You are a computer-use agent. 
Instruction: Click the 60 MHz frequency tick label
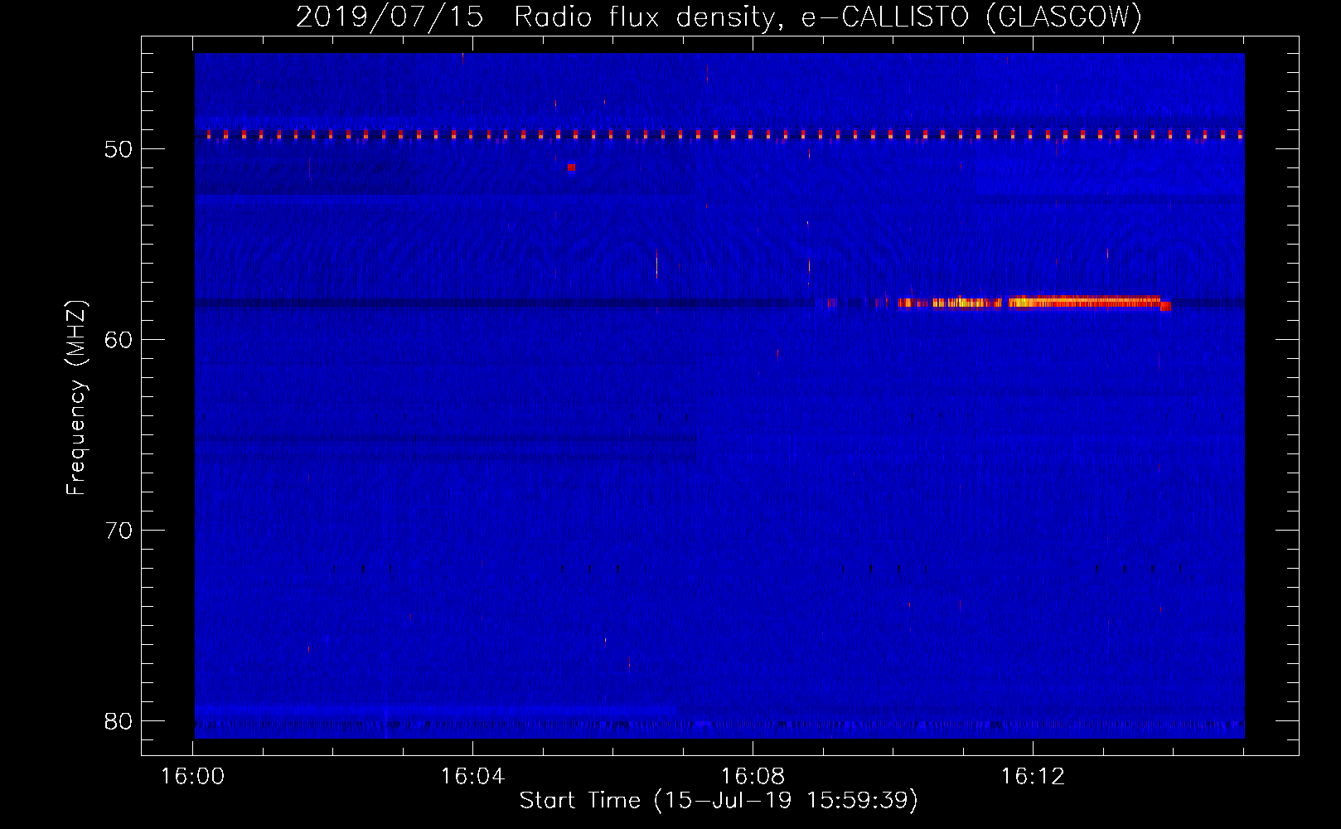(x=119, y=340)
